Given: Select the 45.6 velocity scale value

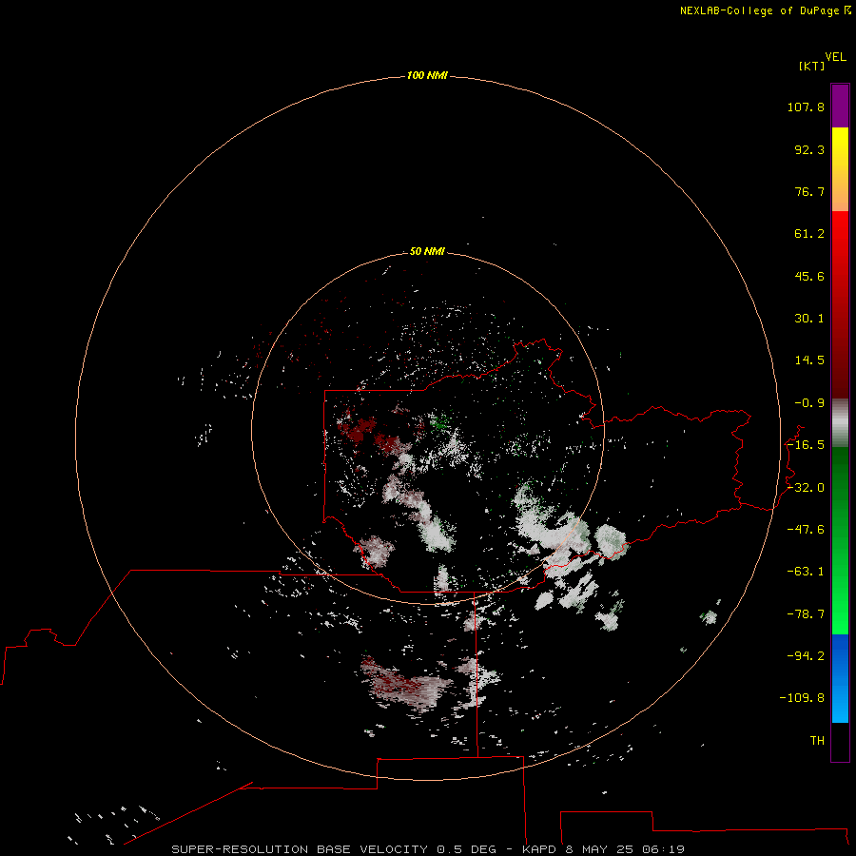Looking at the screenshot, I should pos(809,276).
